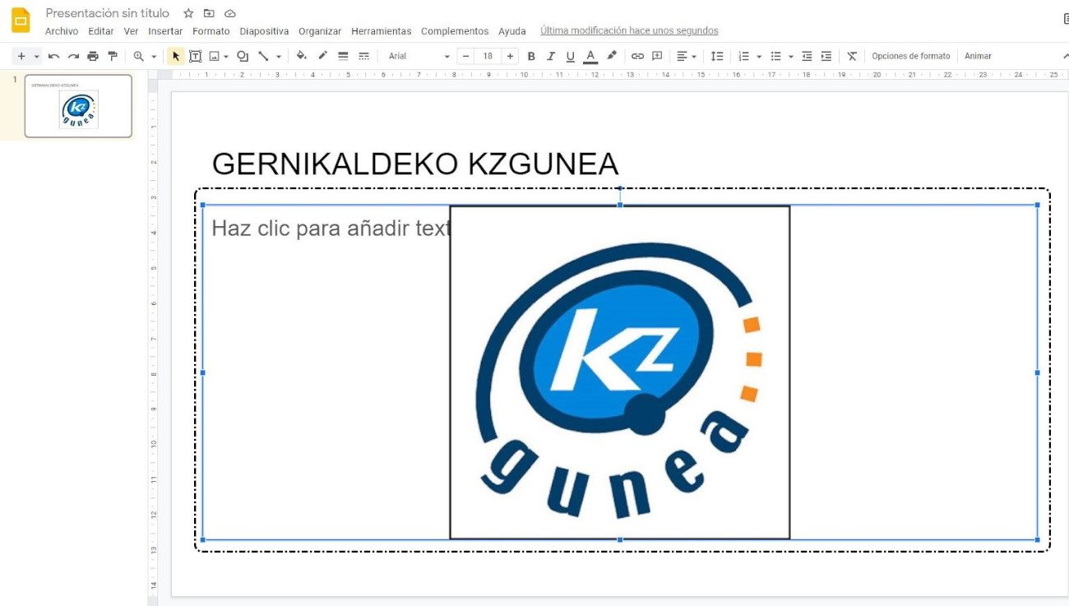Open the Herramientas menu

click(381, 31)
